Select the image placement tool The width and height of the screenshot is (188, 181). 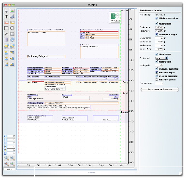pyautogui.click(x=12, y=11)
